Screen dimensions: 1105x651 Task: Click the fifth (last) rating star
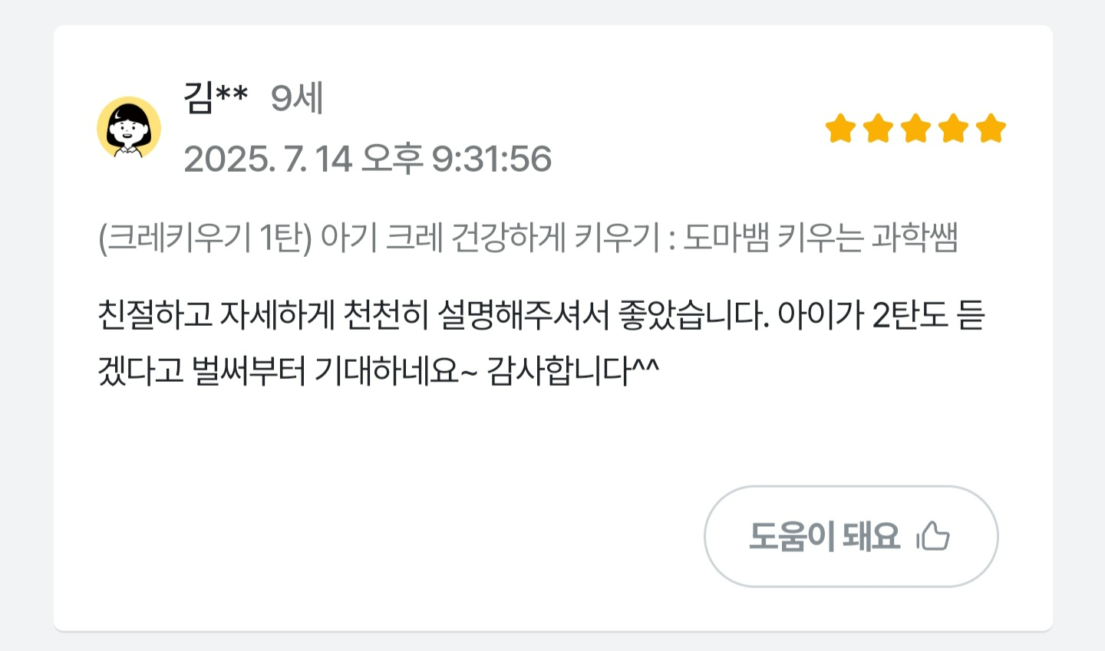tap(991, 129)
